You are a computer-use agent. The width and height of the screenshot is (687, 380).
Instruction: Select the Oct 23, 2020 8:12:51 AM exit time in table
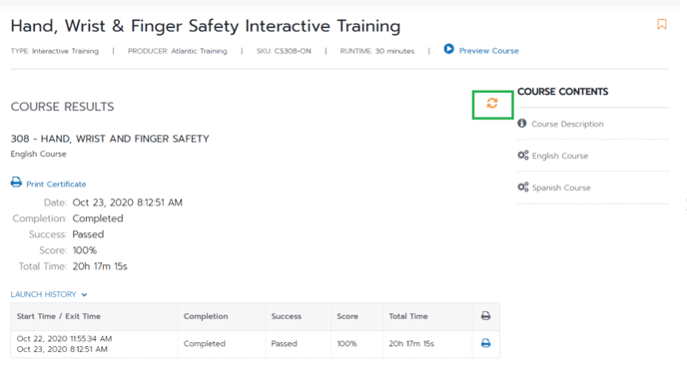click(62, 349)
